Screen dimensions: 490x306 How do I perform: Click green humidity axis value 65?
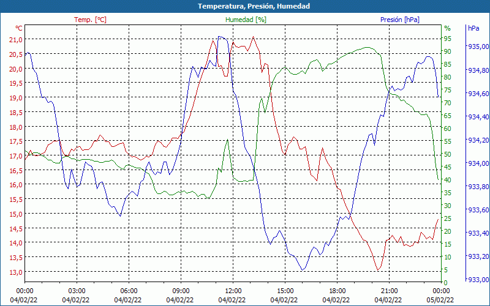click(x=448, y=116)
